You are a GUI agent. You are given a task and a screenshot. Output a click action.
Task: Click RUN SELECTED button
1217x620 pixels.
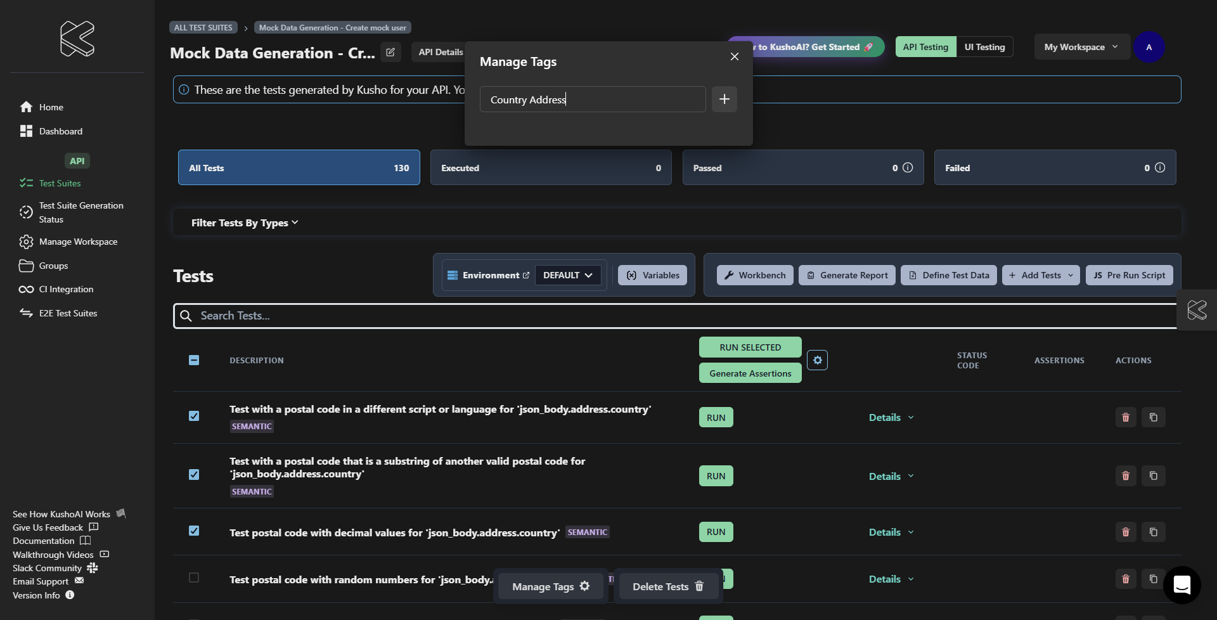750,347
